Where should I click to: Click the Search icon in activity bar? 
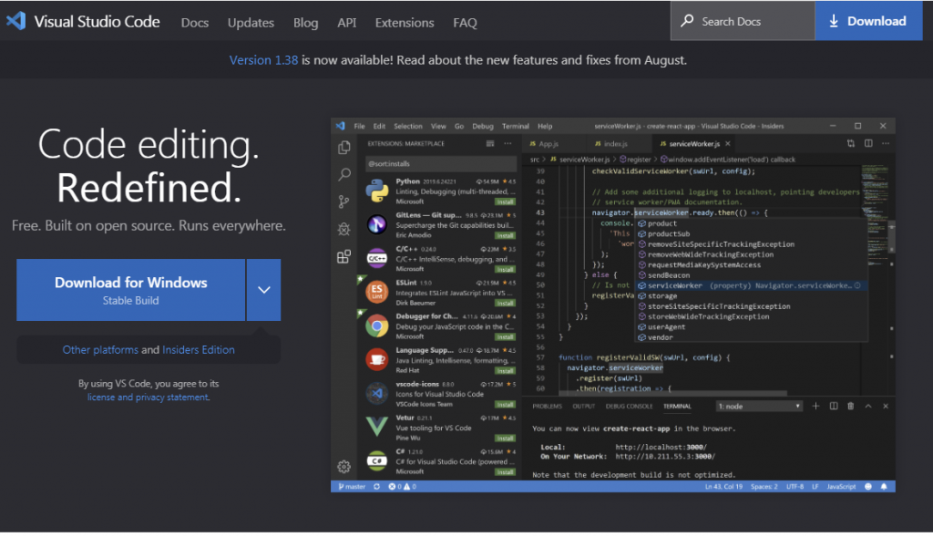tap(343, 174)
